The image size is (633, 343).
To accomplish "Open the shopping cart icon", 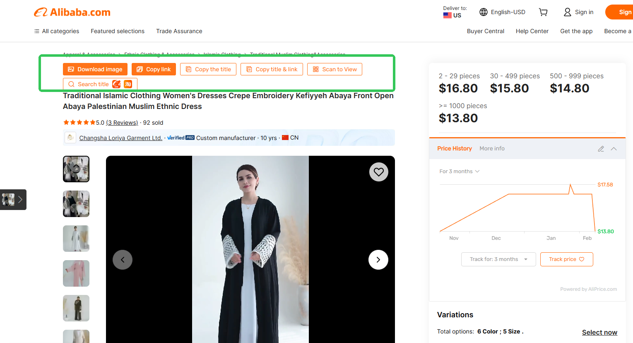I will tap(543, 12).
